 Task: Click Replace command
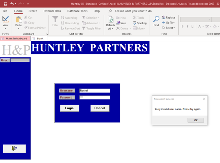[x=169, y=17]
